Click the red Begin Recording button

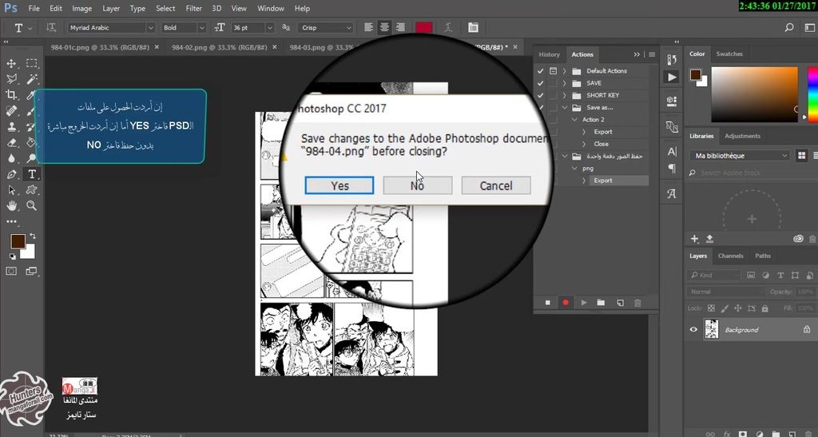pyautogui.click(x=566, y=303)
